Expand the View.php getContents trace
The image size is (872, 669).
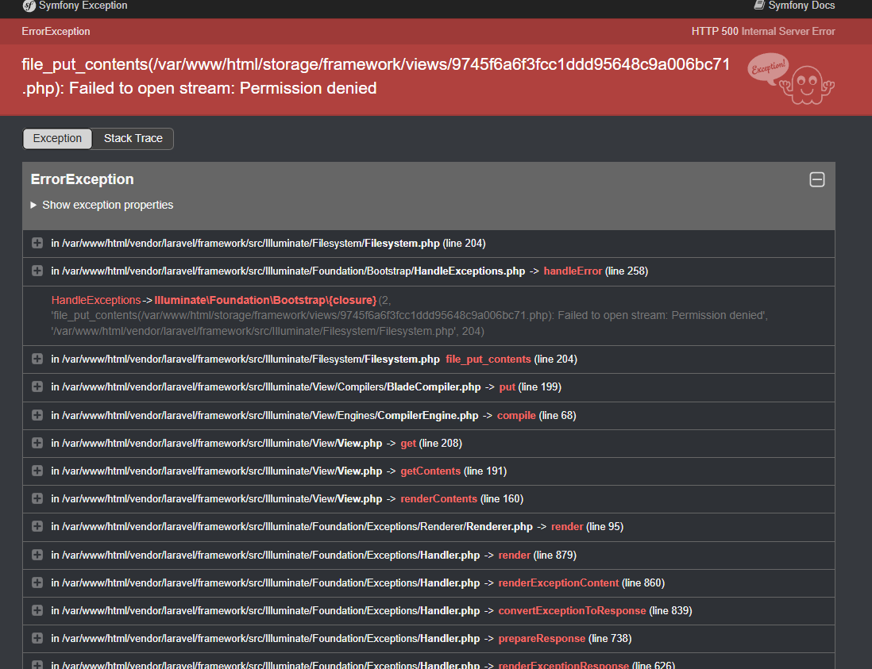37,471
